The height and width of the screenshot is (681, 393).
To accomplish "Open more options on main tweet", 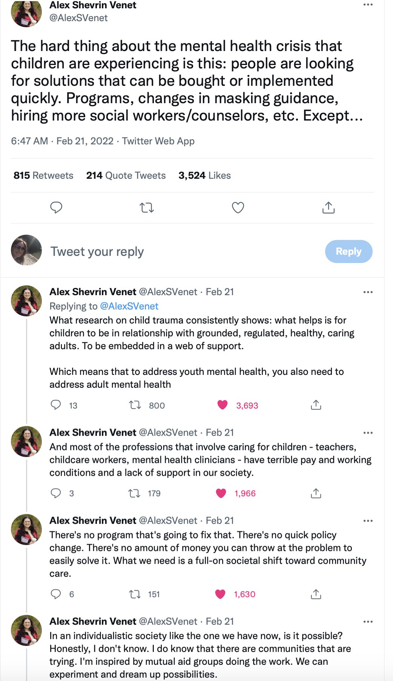I will click(368, 5).
